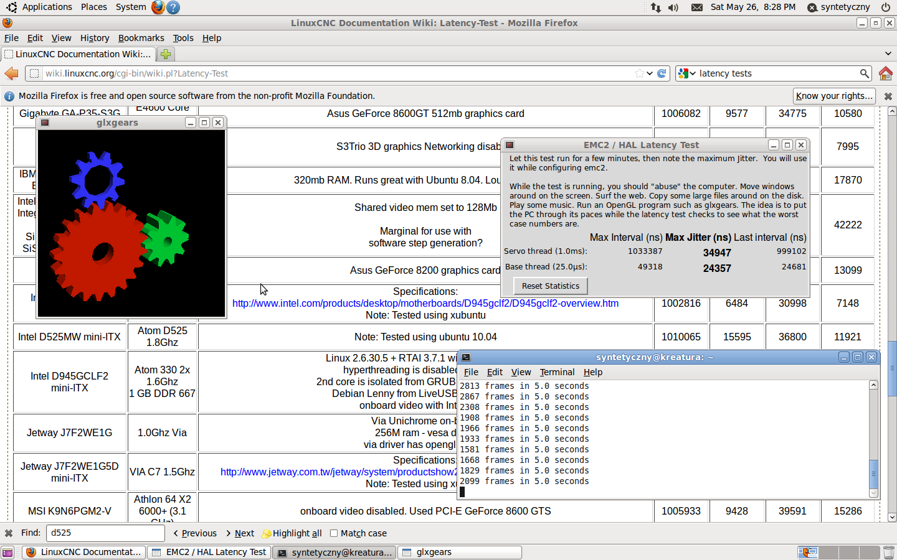Viewport: 897px width, 560px height.
Task: Click the Jetway J7F2WE1G table cell
Action: coord(69,432)
